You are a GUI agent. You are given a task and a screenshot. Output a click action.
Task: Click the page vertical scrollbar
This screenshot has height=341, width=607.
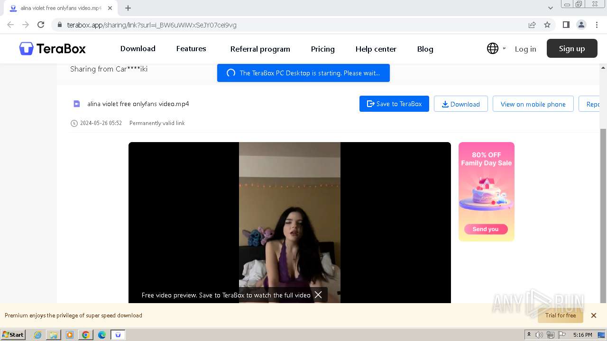pyautogui.click(x=603, y=215)
